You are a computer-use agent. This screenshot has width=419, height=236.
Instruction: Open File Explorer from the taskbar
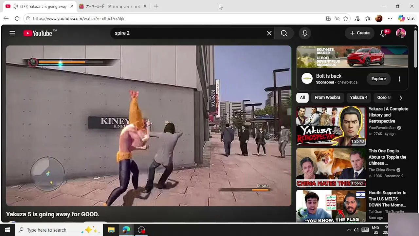(x=111, y=230)
